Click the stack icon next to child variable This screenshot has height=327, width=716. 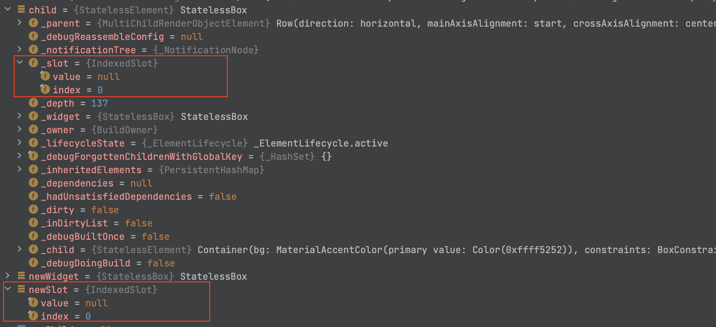(x=21, y=9)
